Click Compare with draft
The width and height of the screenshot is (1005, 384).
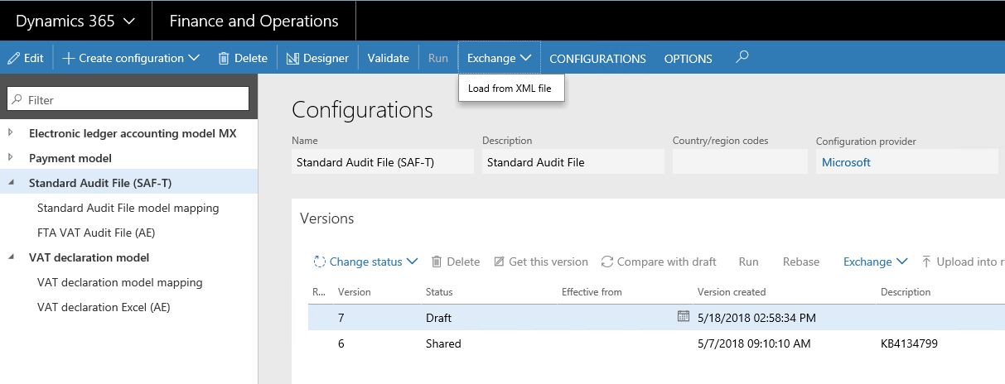659,262
